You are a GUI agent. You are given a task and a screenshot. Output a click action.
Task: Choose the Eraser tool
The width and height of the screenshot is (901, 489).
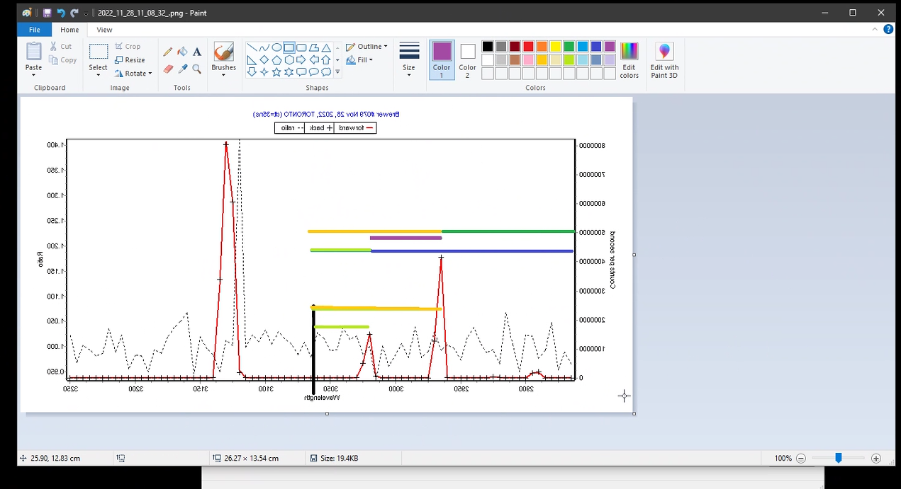tap(168, 69)
